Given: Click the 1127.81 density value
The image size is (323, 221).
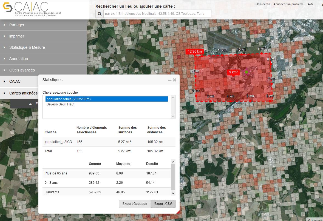Looking at the screenshot, I should 152,192.
